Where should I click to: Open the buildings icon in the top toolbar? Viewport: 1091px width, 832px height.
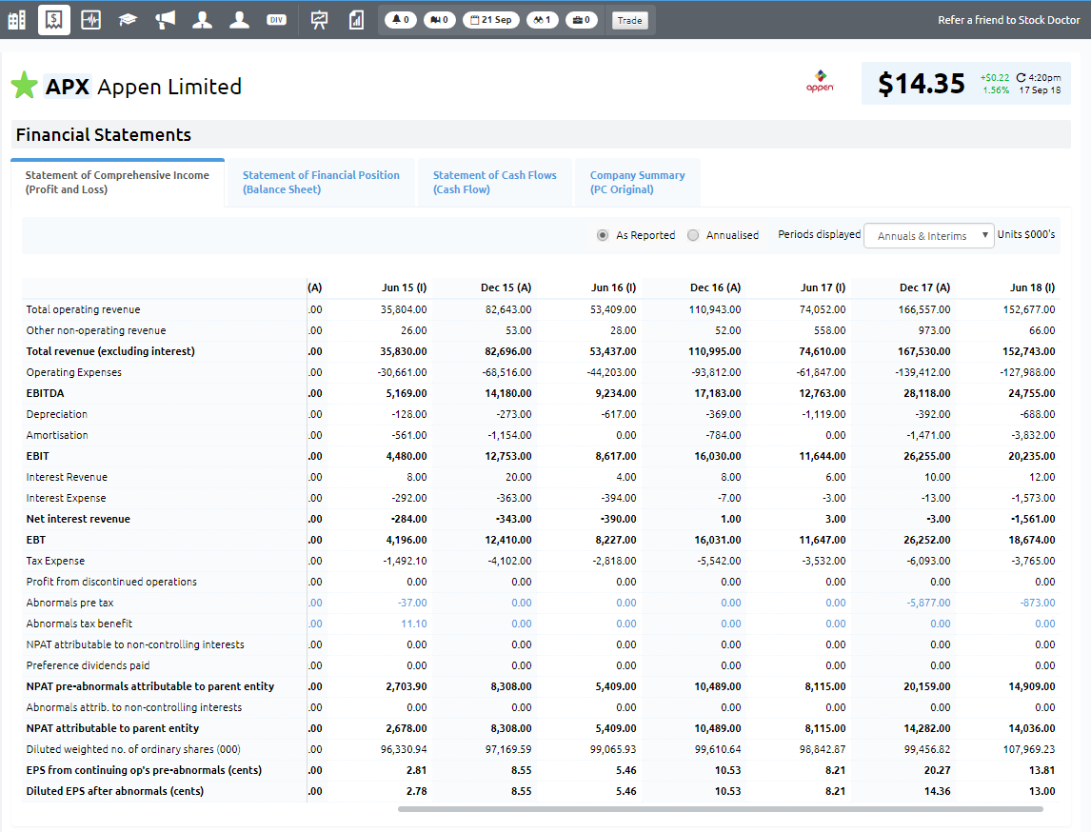click(17, 20)
